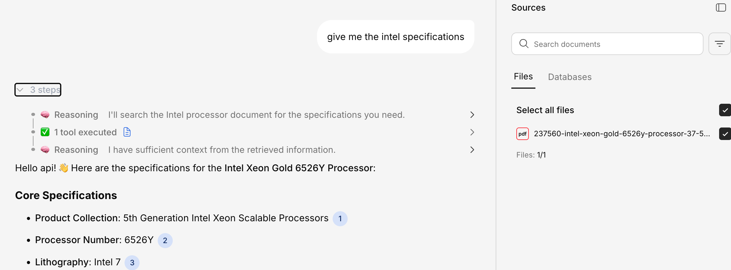Image resolution: width=731 pixels, height=270 pixels.
Task: Focus the Search documents field
Action: 613,44
